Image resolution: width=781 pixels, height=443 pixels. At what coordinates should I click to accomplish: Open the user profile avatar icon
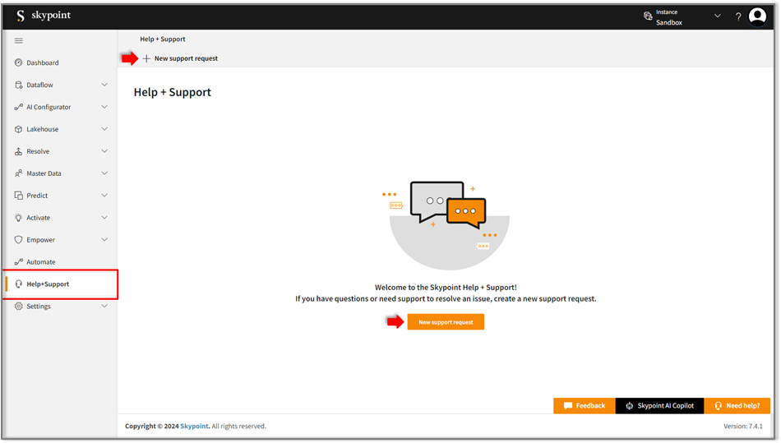coord(757,16)
